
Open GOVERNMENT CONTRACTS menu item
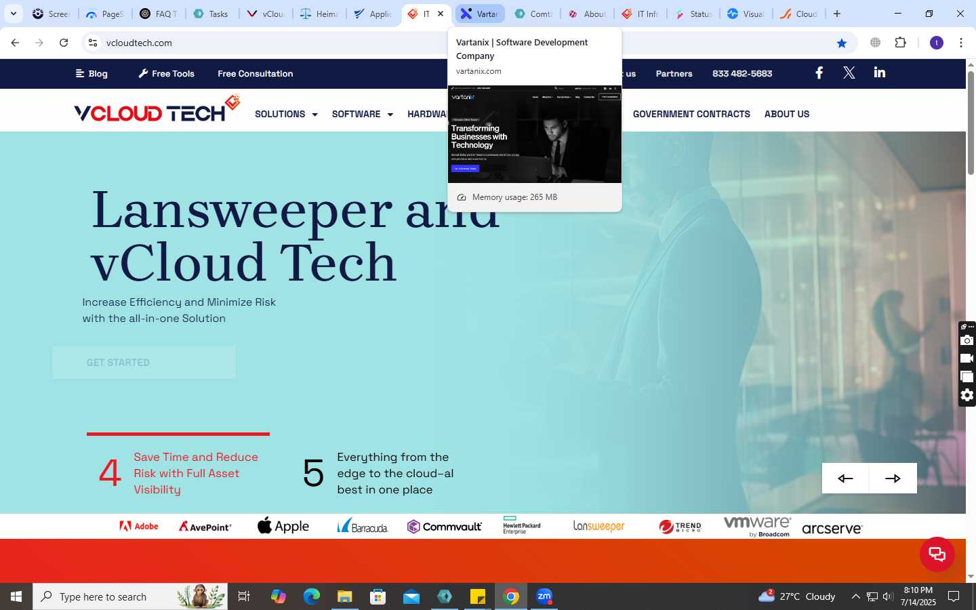tap(691, 115)
